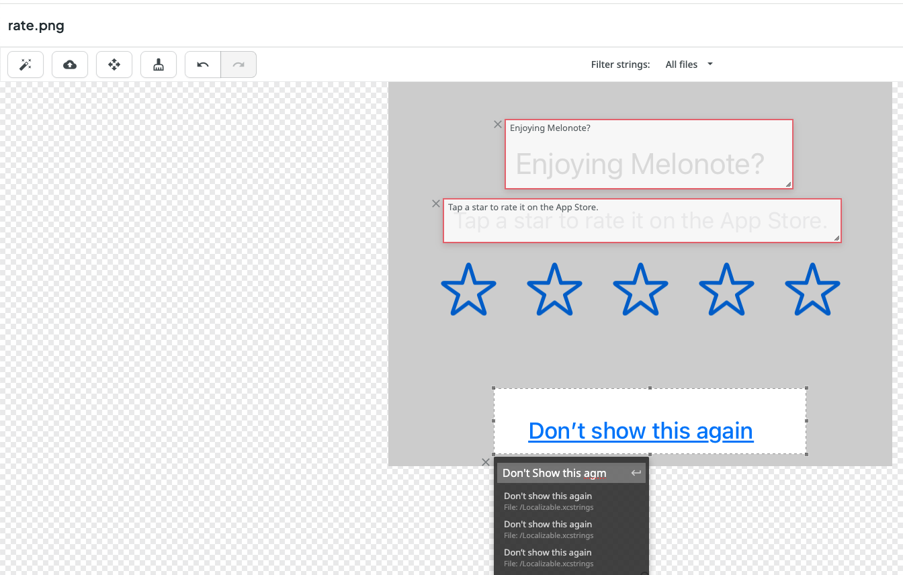Open the Filter strings All files dropdown

tap(689, 64)
